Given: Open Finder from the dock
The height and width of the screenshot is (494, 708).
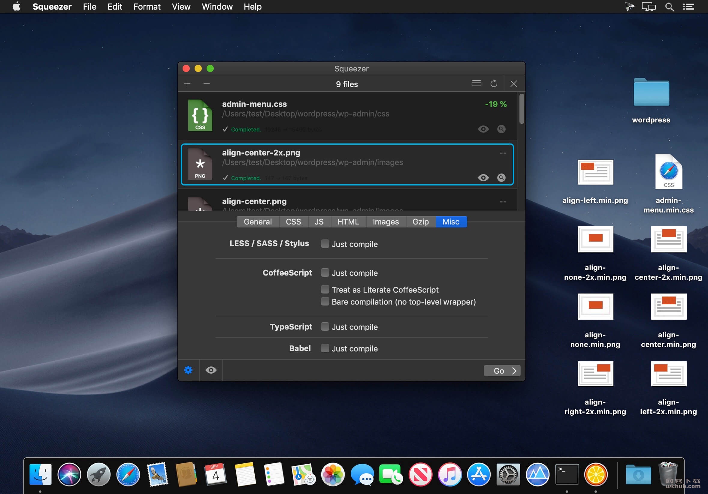Looking at the screenshot, I should click(x=41, y=474).
